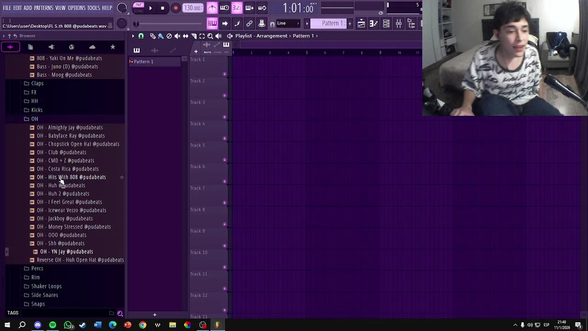
Task: Open the Playlist view icon
Action: (361, 23)
